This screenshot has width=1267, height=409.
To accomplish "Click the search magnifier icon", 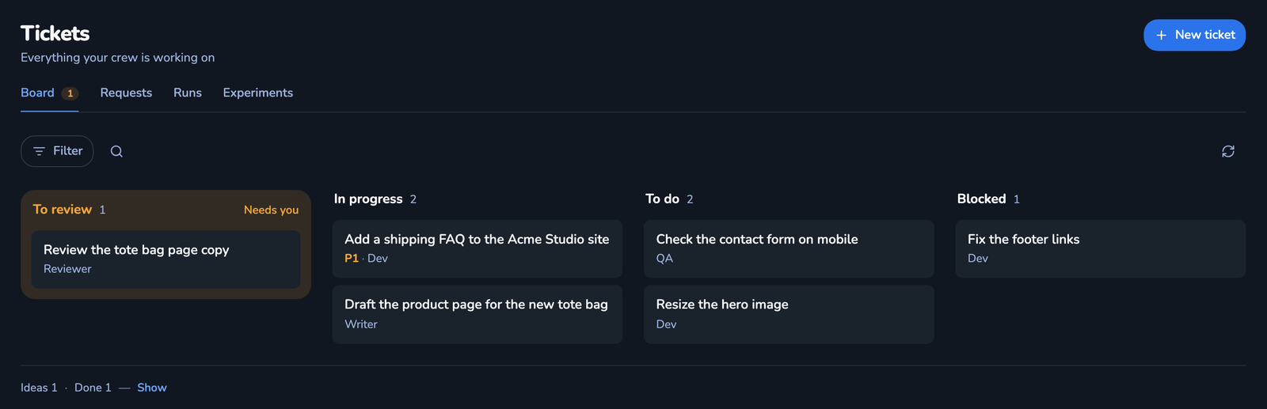I will [x=116, y=151].
